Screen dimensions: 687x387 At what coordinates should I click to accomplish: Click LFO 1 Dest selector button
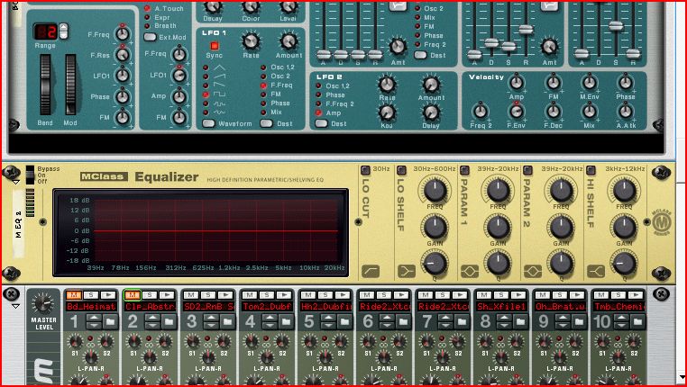pyautogui.click(x=266, y=123)
